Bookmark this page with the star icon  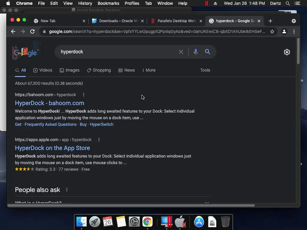272,31
